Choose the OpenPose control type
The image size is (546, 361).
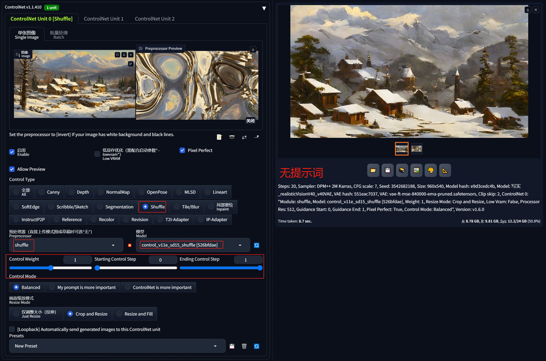click(153, 192)
